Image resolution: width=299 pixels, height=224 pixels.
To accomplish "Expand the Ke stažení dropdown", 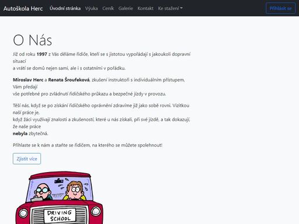I will [x=170, y=8].
